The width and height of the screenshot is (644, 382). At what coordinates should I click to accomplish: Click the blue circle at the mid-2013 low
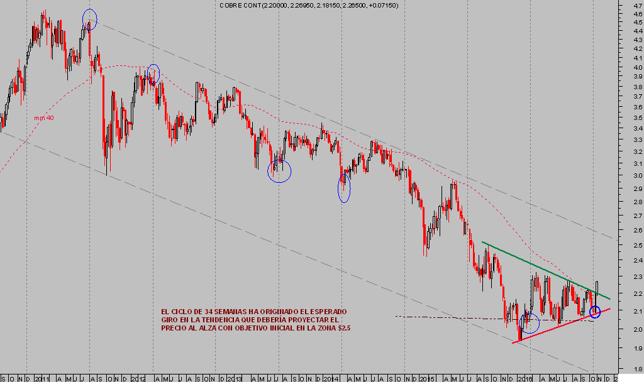[279, 171]
